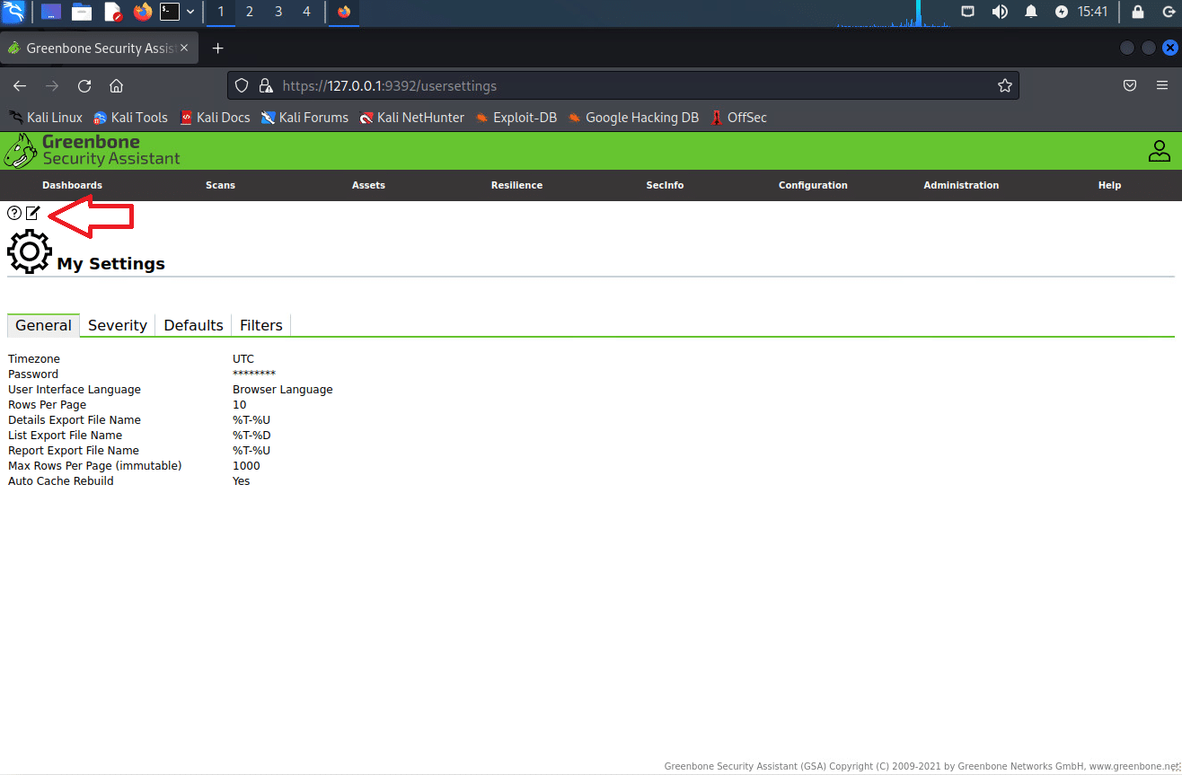1182x775 pixels.
Task: Click the log out icon in the panel
Action: tap(1169, 12)
